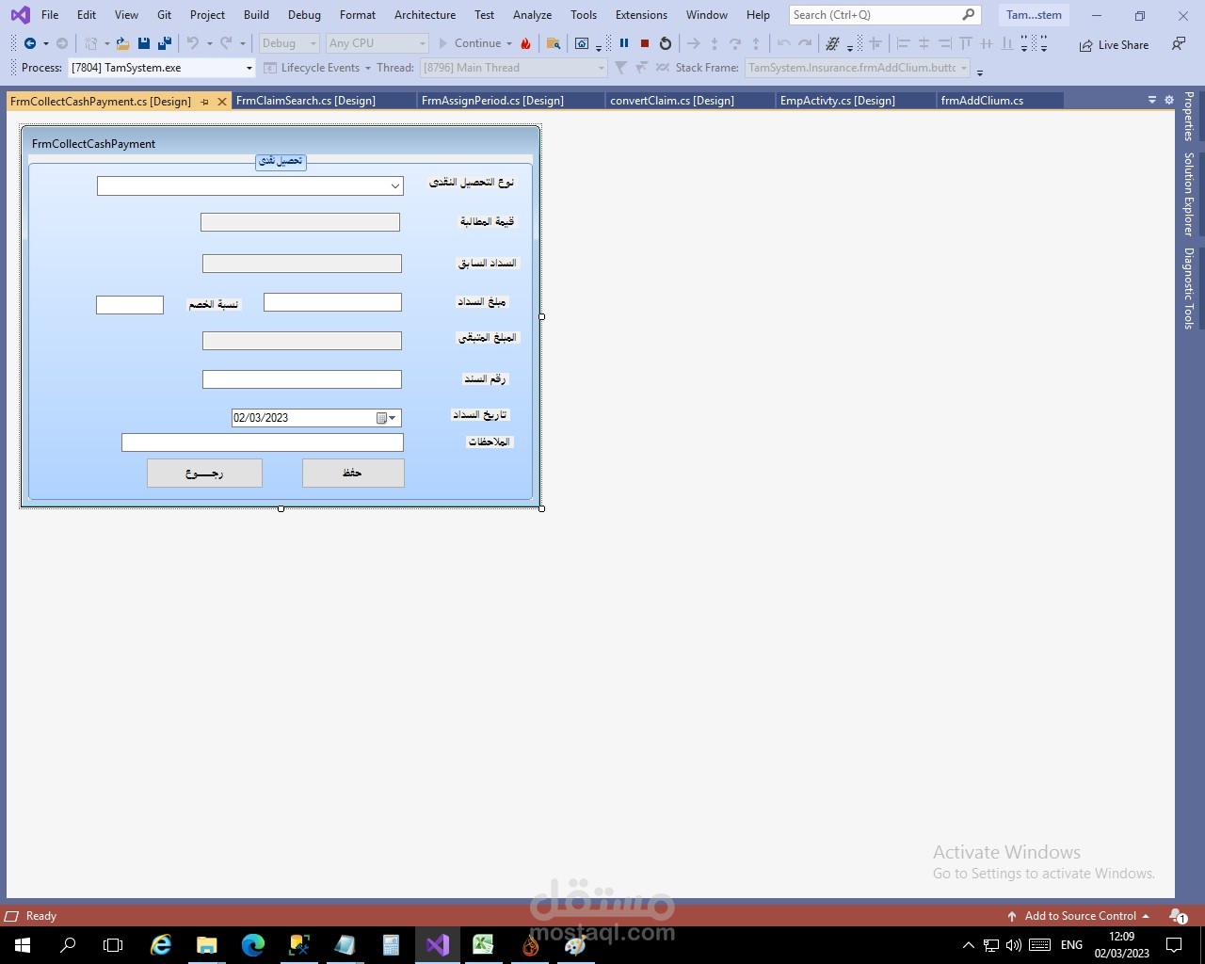This screenshot has height=964, width=1205.
Task: Close the FrmCollectCashPayment design tab
Action: pyautogui.click(x=222, y=102)
